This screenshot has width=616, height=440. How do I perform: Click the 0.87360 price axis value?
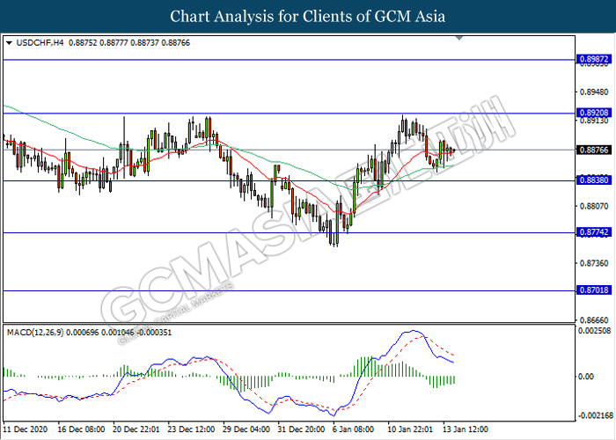point(592,263)
